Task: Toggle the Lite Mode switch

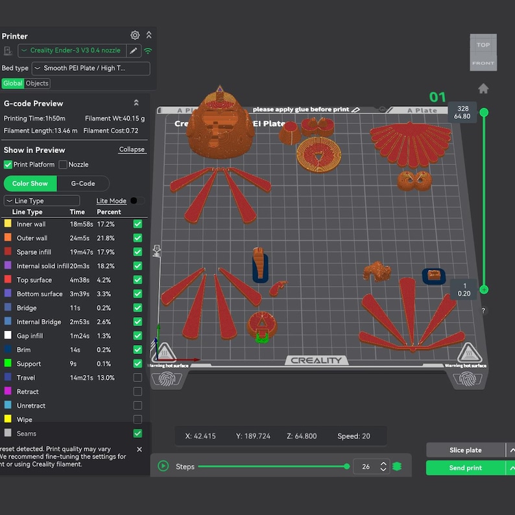Action: point(138,200)
